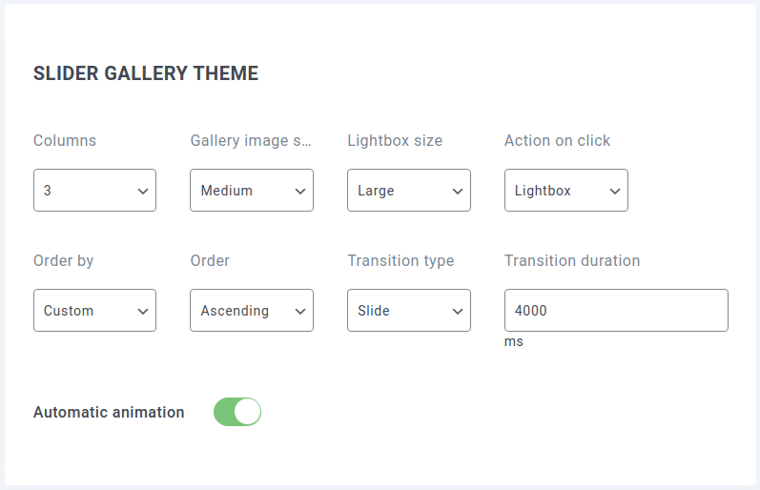Expand the Order Ascending dropdown
This screenshot has height=490, width=760.
pyautogui.click(x=252, y=311)
